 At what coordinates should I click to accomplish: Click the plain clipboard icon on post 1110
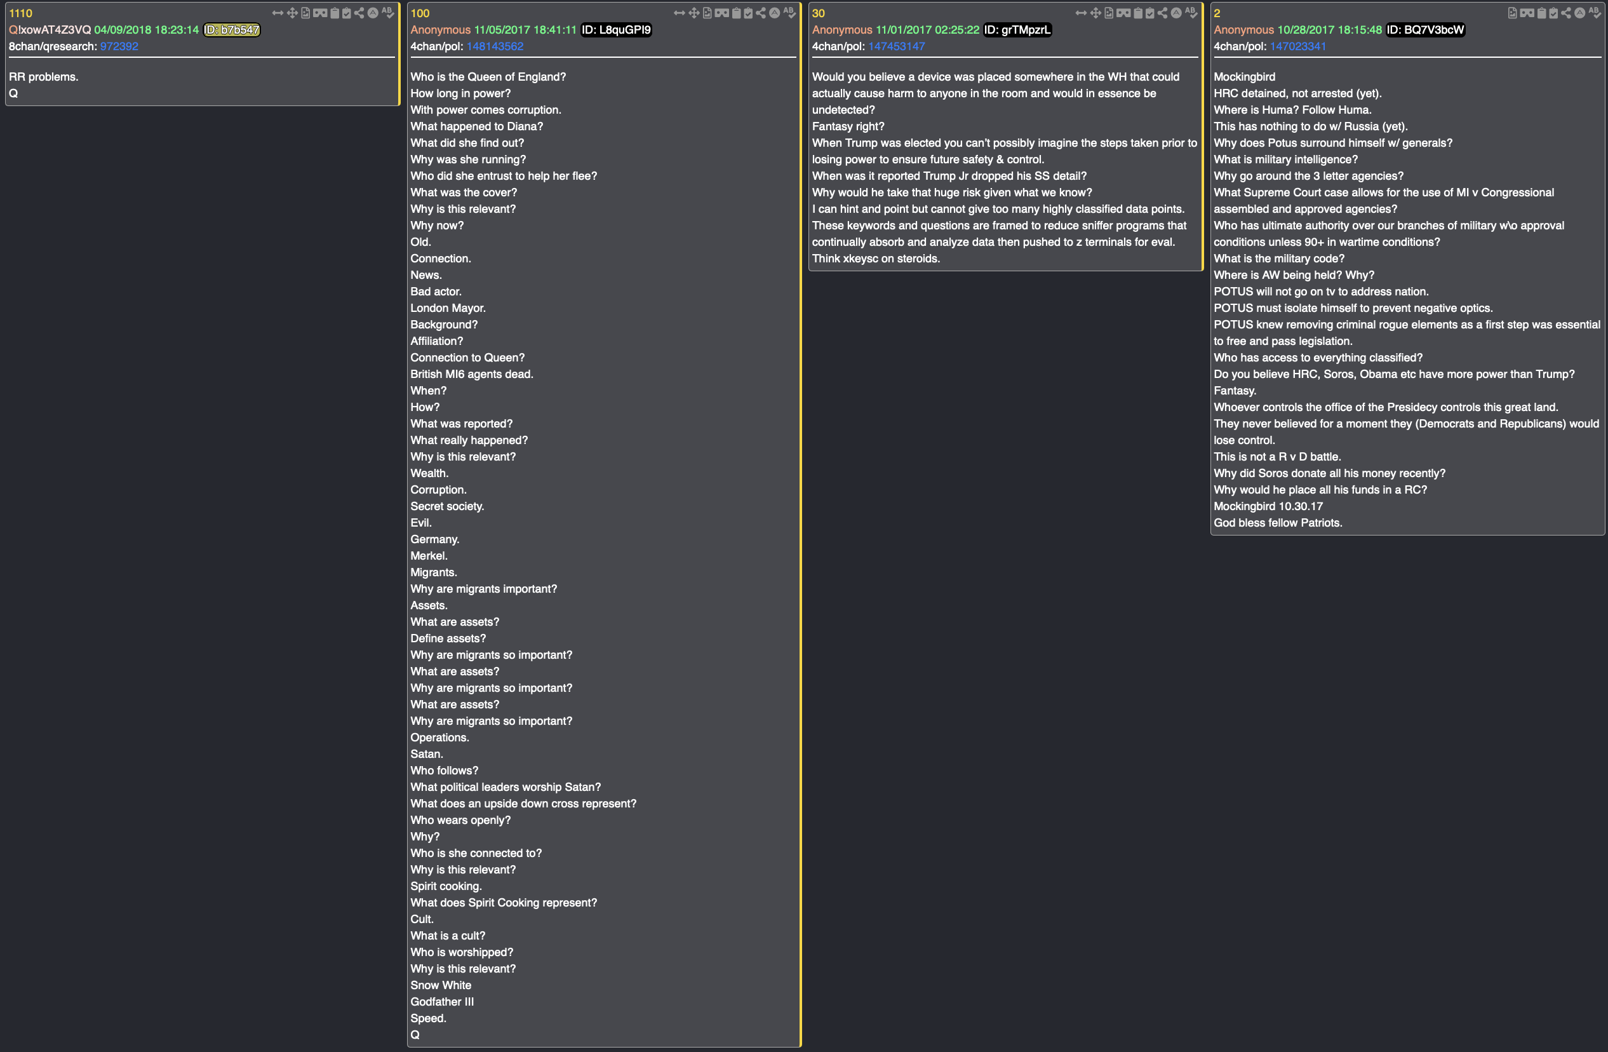tap(335, 13)
